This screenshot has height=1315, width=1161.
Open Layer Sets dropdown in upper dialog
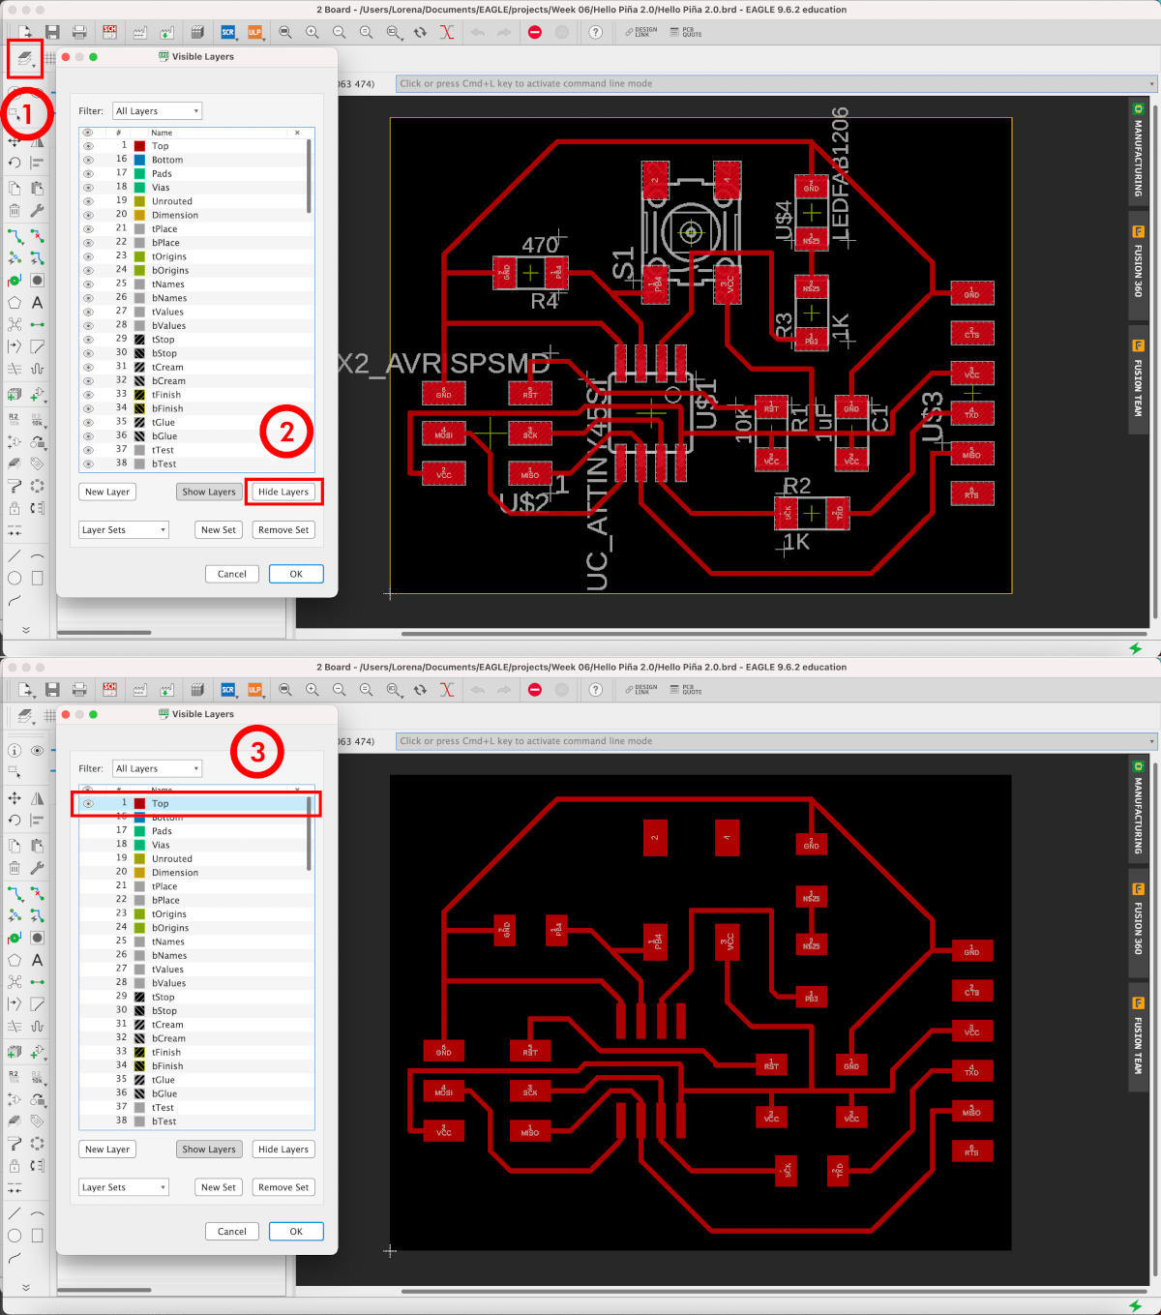pos(124,530)
